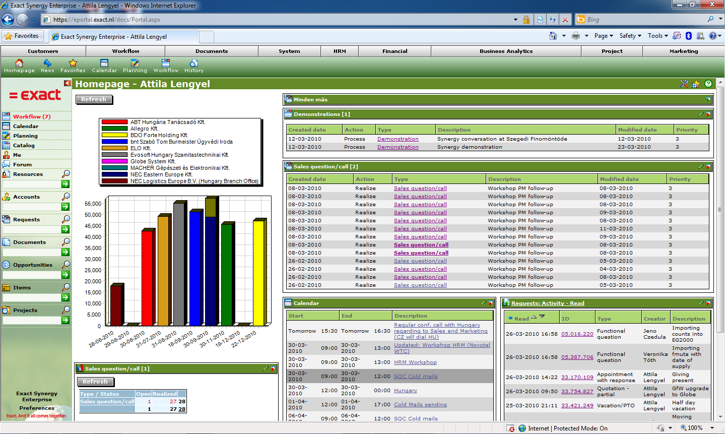Open the green help question mark icon
The height and width of the screenshot is (434, 725).
point(708,84)
